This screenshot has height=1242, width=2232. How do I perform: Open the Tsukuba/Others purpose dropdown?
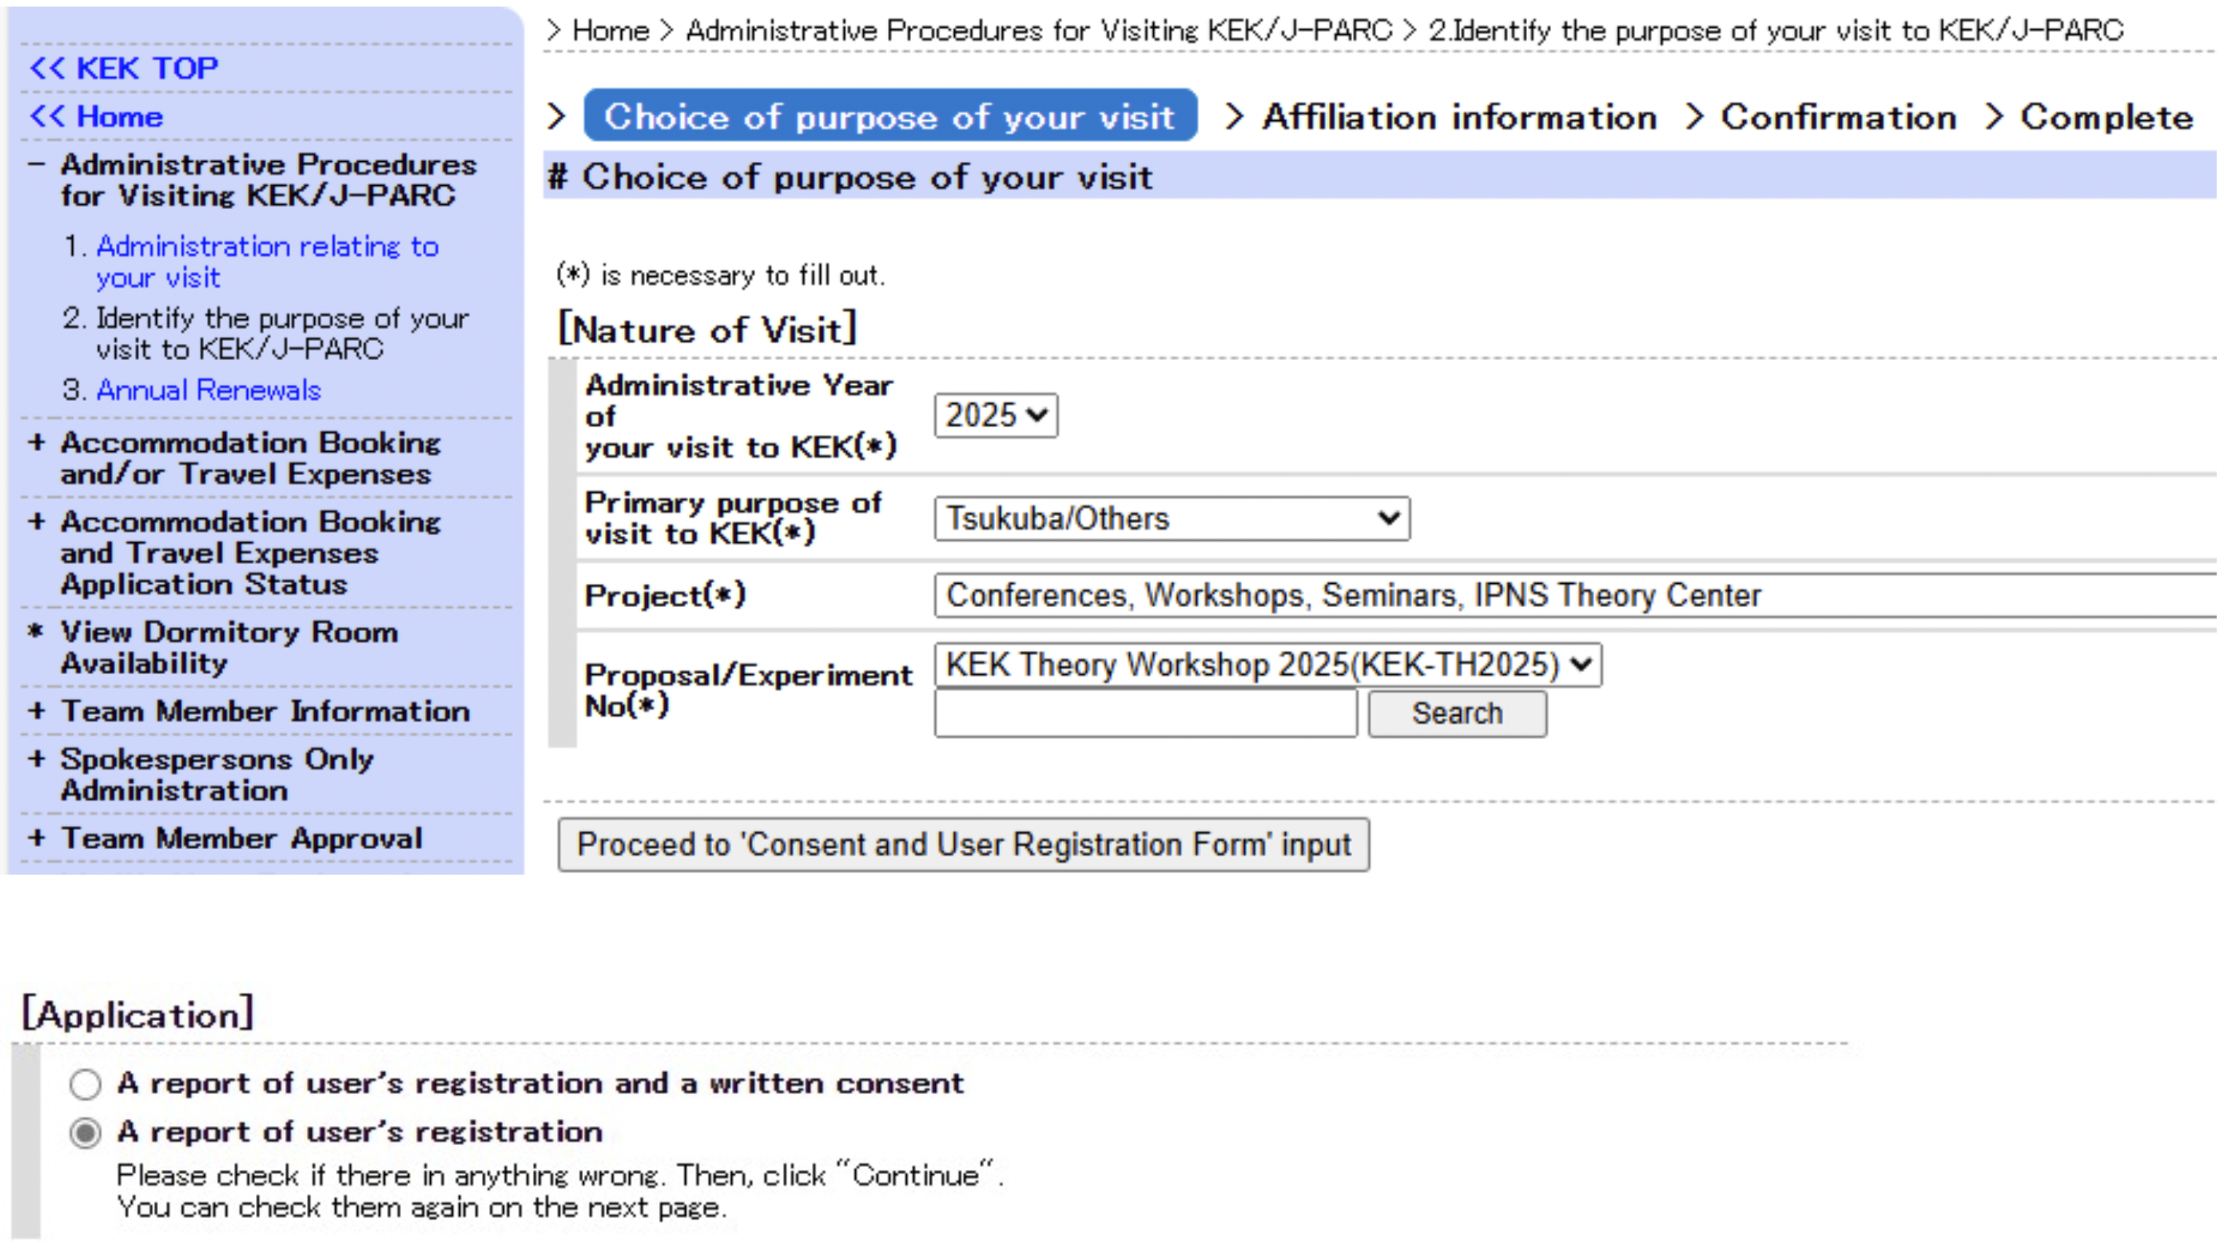1171,519
